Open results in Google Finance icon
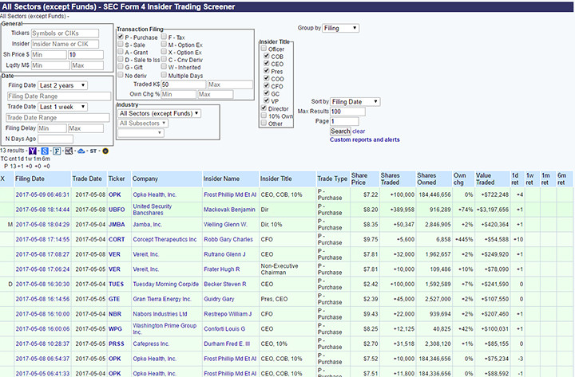The image size is (575, 377). point(45,151)
